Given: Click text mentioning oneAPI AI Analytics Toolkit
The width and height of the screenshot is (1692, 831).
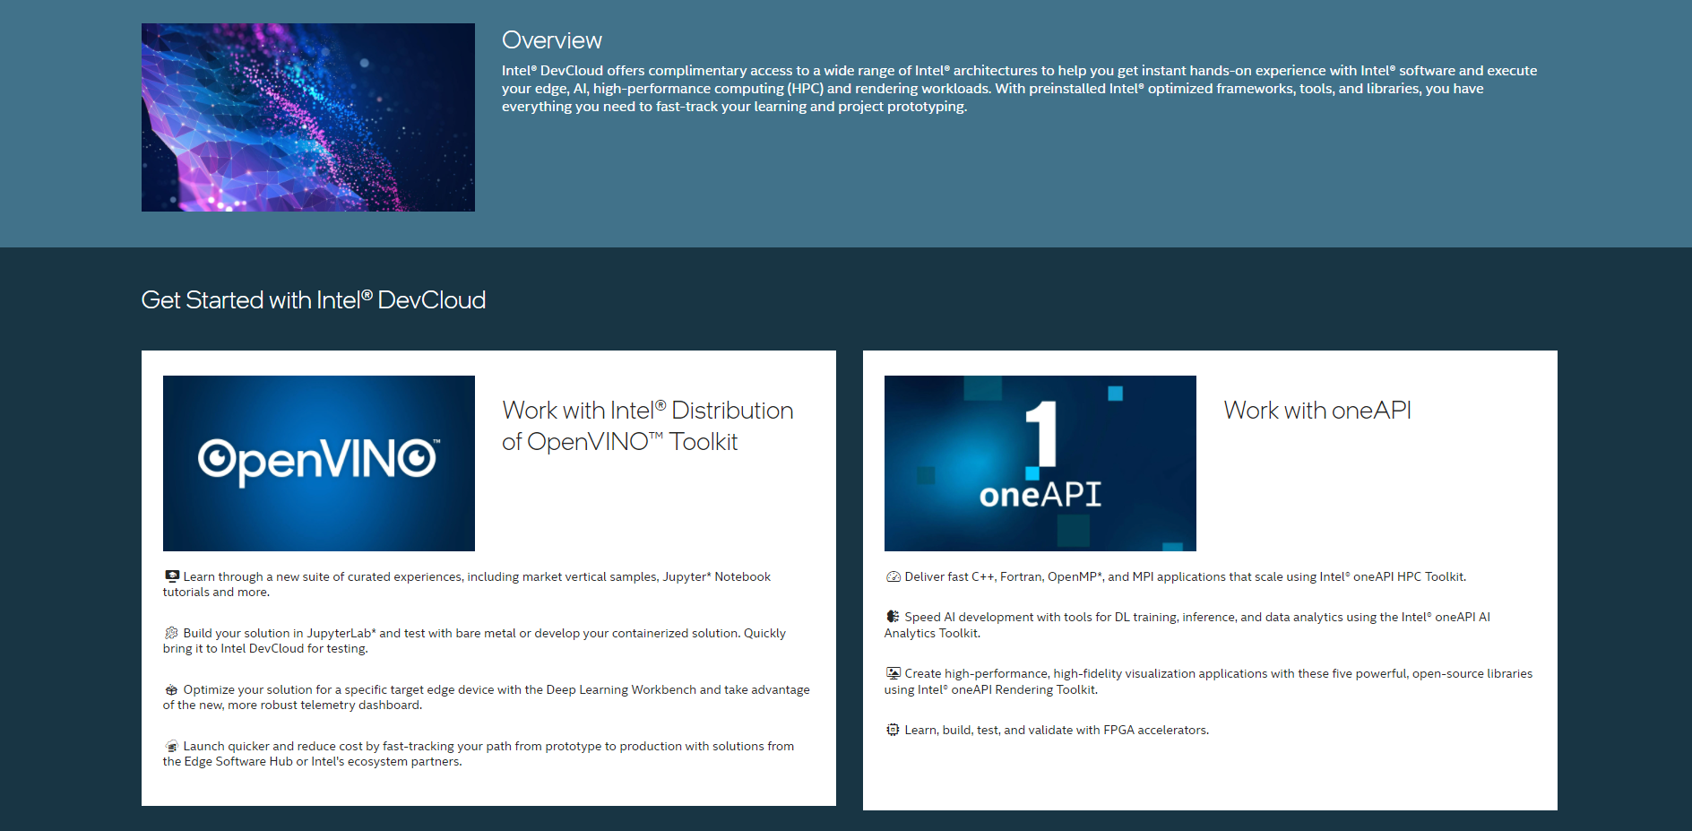Looking at the screenshot, I should click(1187, 625).
